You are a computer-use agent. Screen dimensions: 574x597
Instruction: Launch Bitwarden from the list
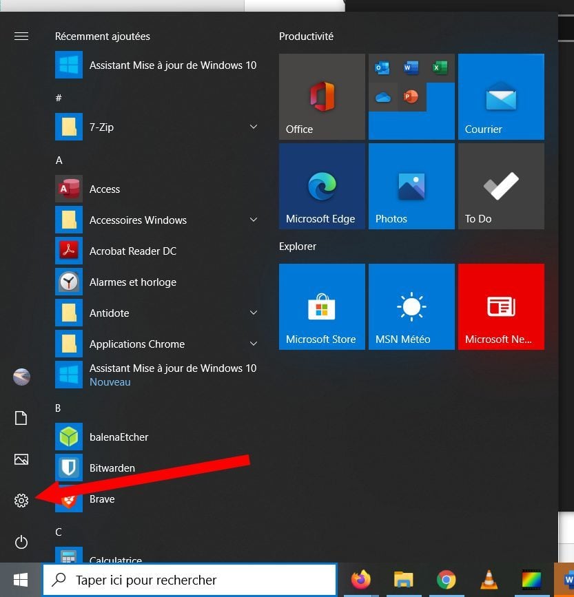tap(157, 468)
